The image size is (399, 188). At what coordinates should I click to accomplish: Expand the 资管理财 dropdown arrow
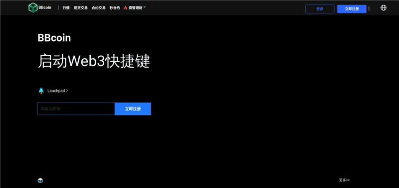(x=145, y=7)
